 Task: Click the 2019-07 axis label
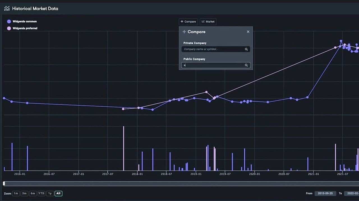[x=225, y=174]
